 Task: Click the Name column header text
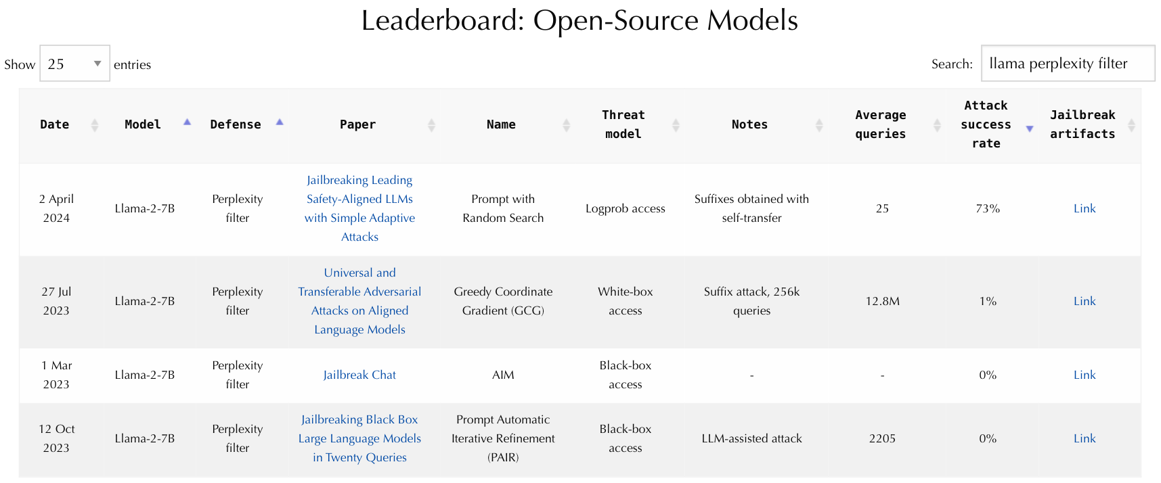click(x=501, y=124)
